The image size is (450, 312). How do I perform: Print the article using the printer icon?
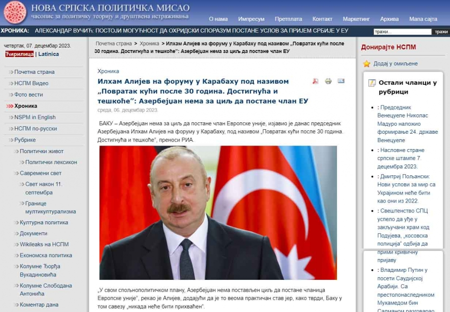(x=328, y=81)
